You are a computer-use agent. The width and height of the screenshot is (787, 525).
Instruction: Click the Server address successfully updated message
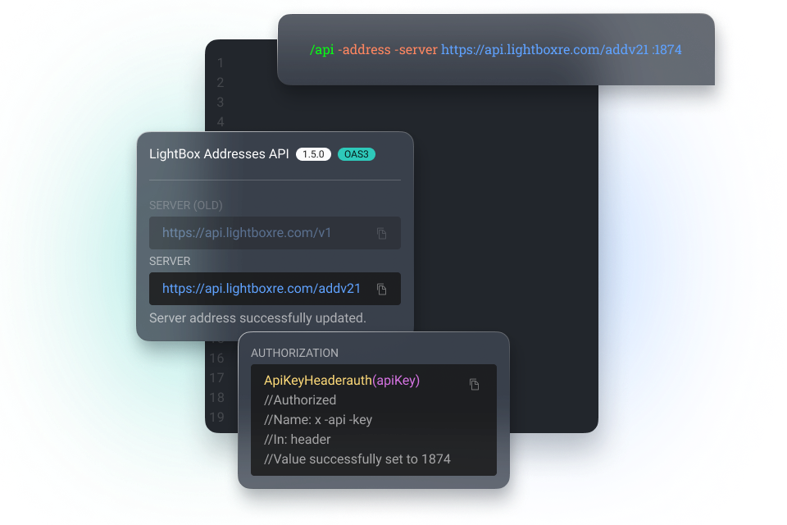257,317
